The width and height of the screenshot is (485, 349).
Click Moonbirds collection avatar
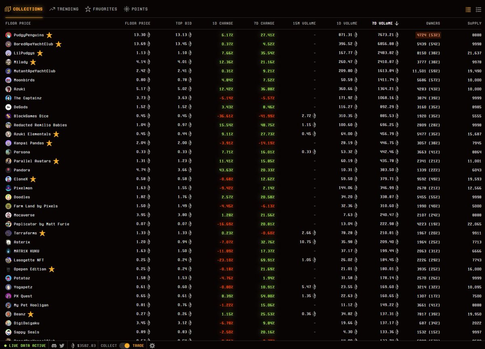point(8,80)
